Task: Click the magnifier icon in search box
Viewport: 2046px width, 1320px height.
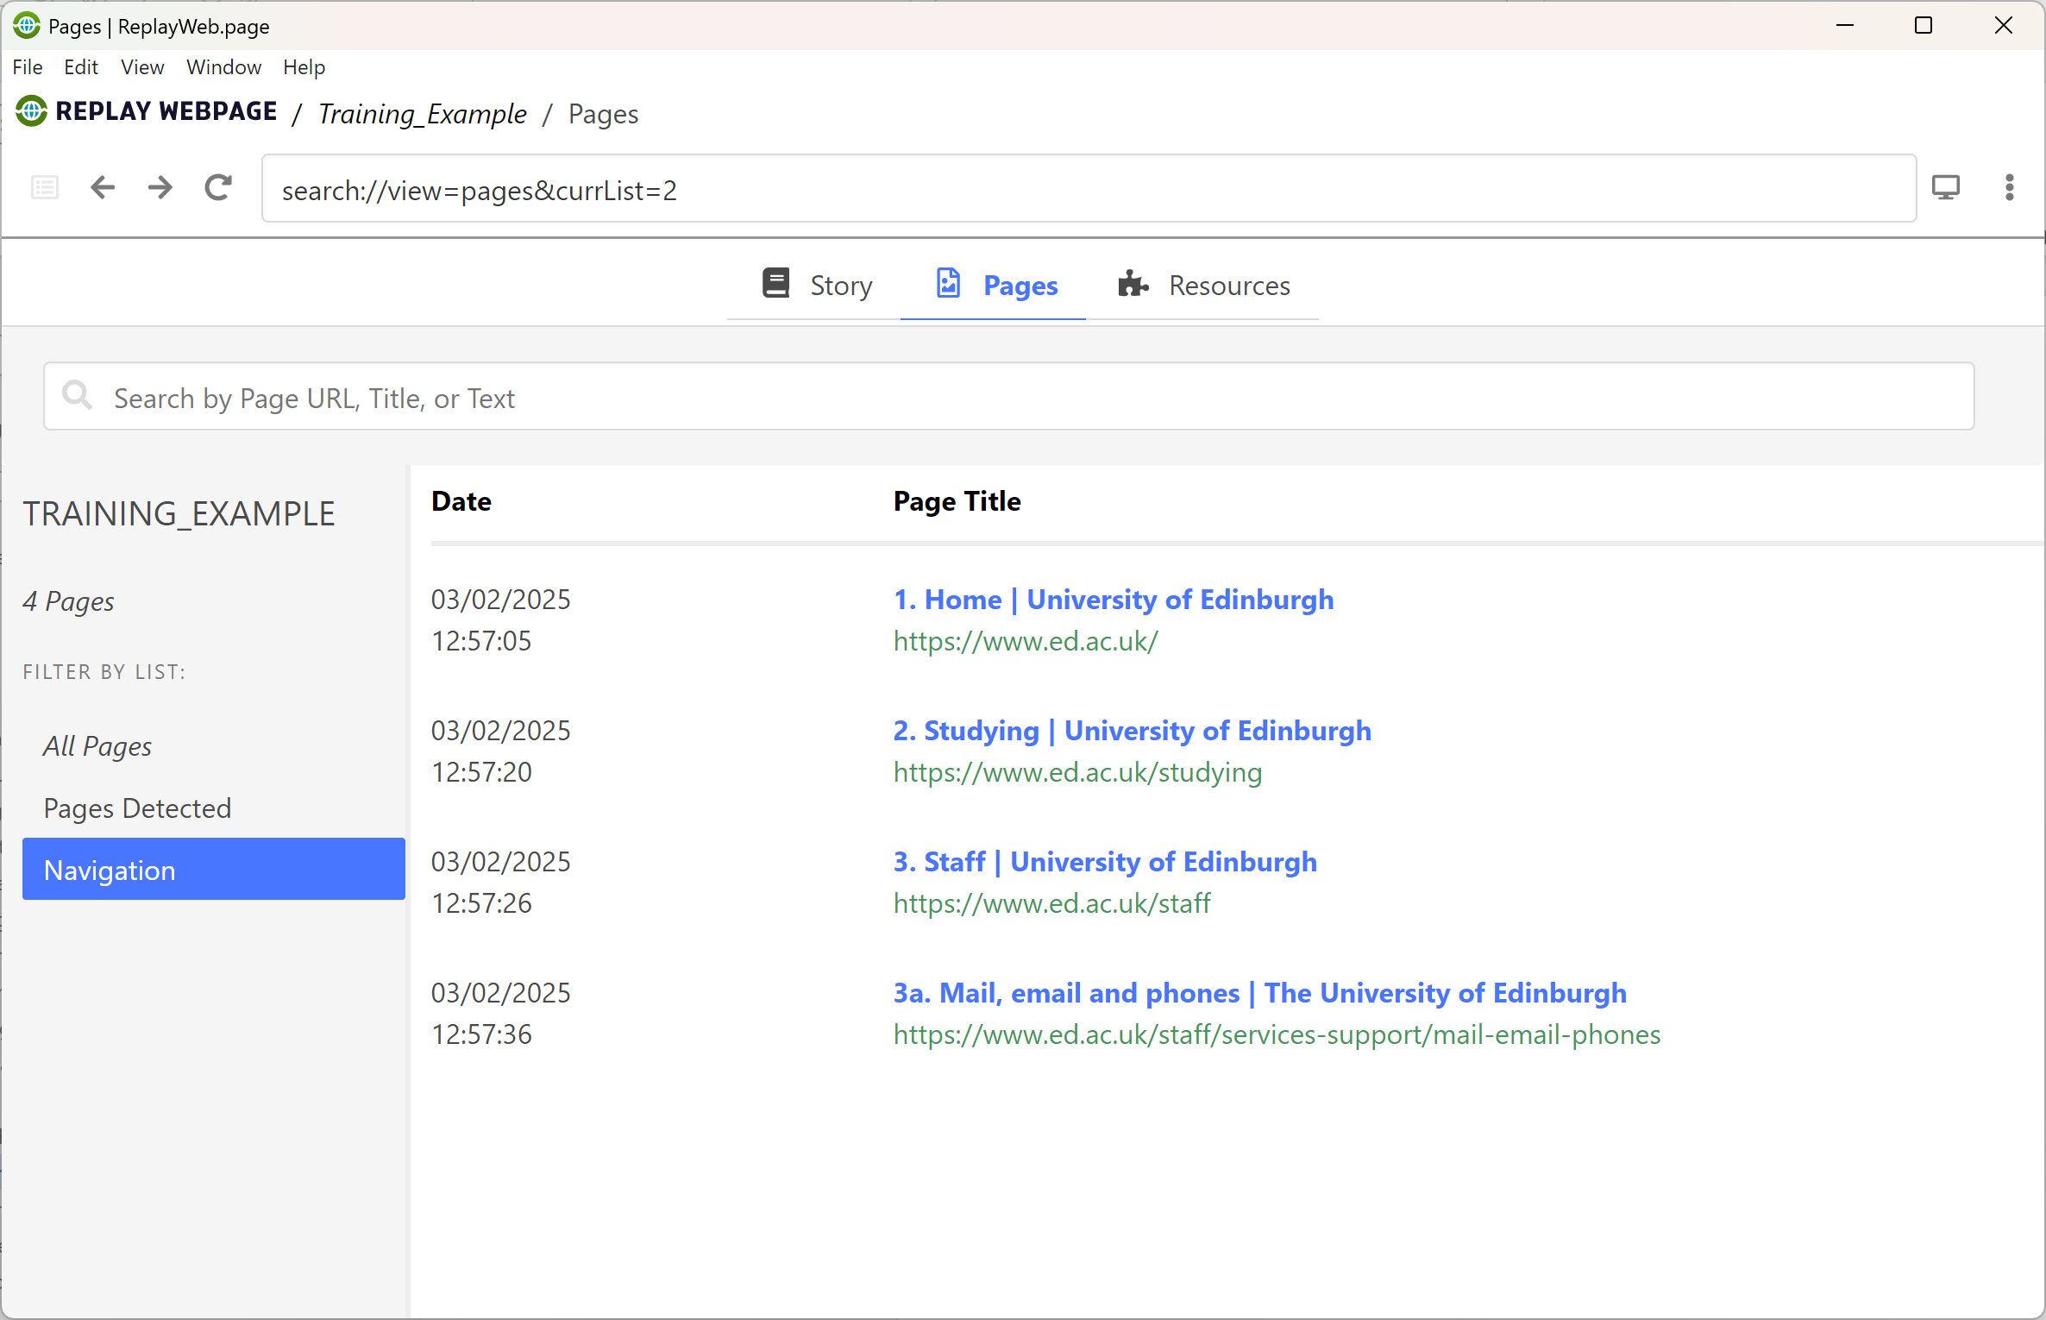Action: click(x=77, y=395)
